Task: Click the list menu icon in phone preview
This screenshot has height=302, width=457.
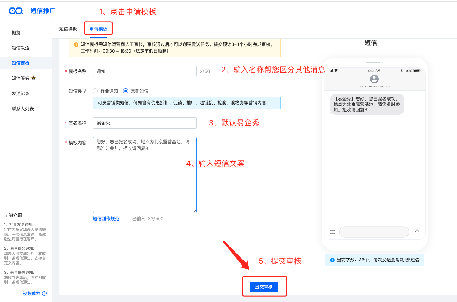Action: (332, 232)
